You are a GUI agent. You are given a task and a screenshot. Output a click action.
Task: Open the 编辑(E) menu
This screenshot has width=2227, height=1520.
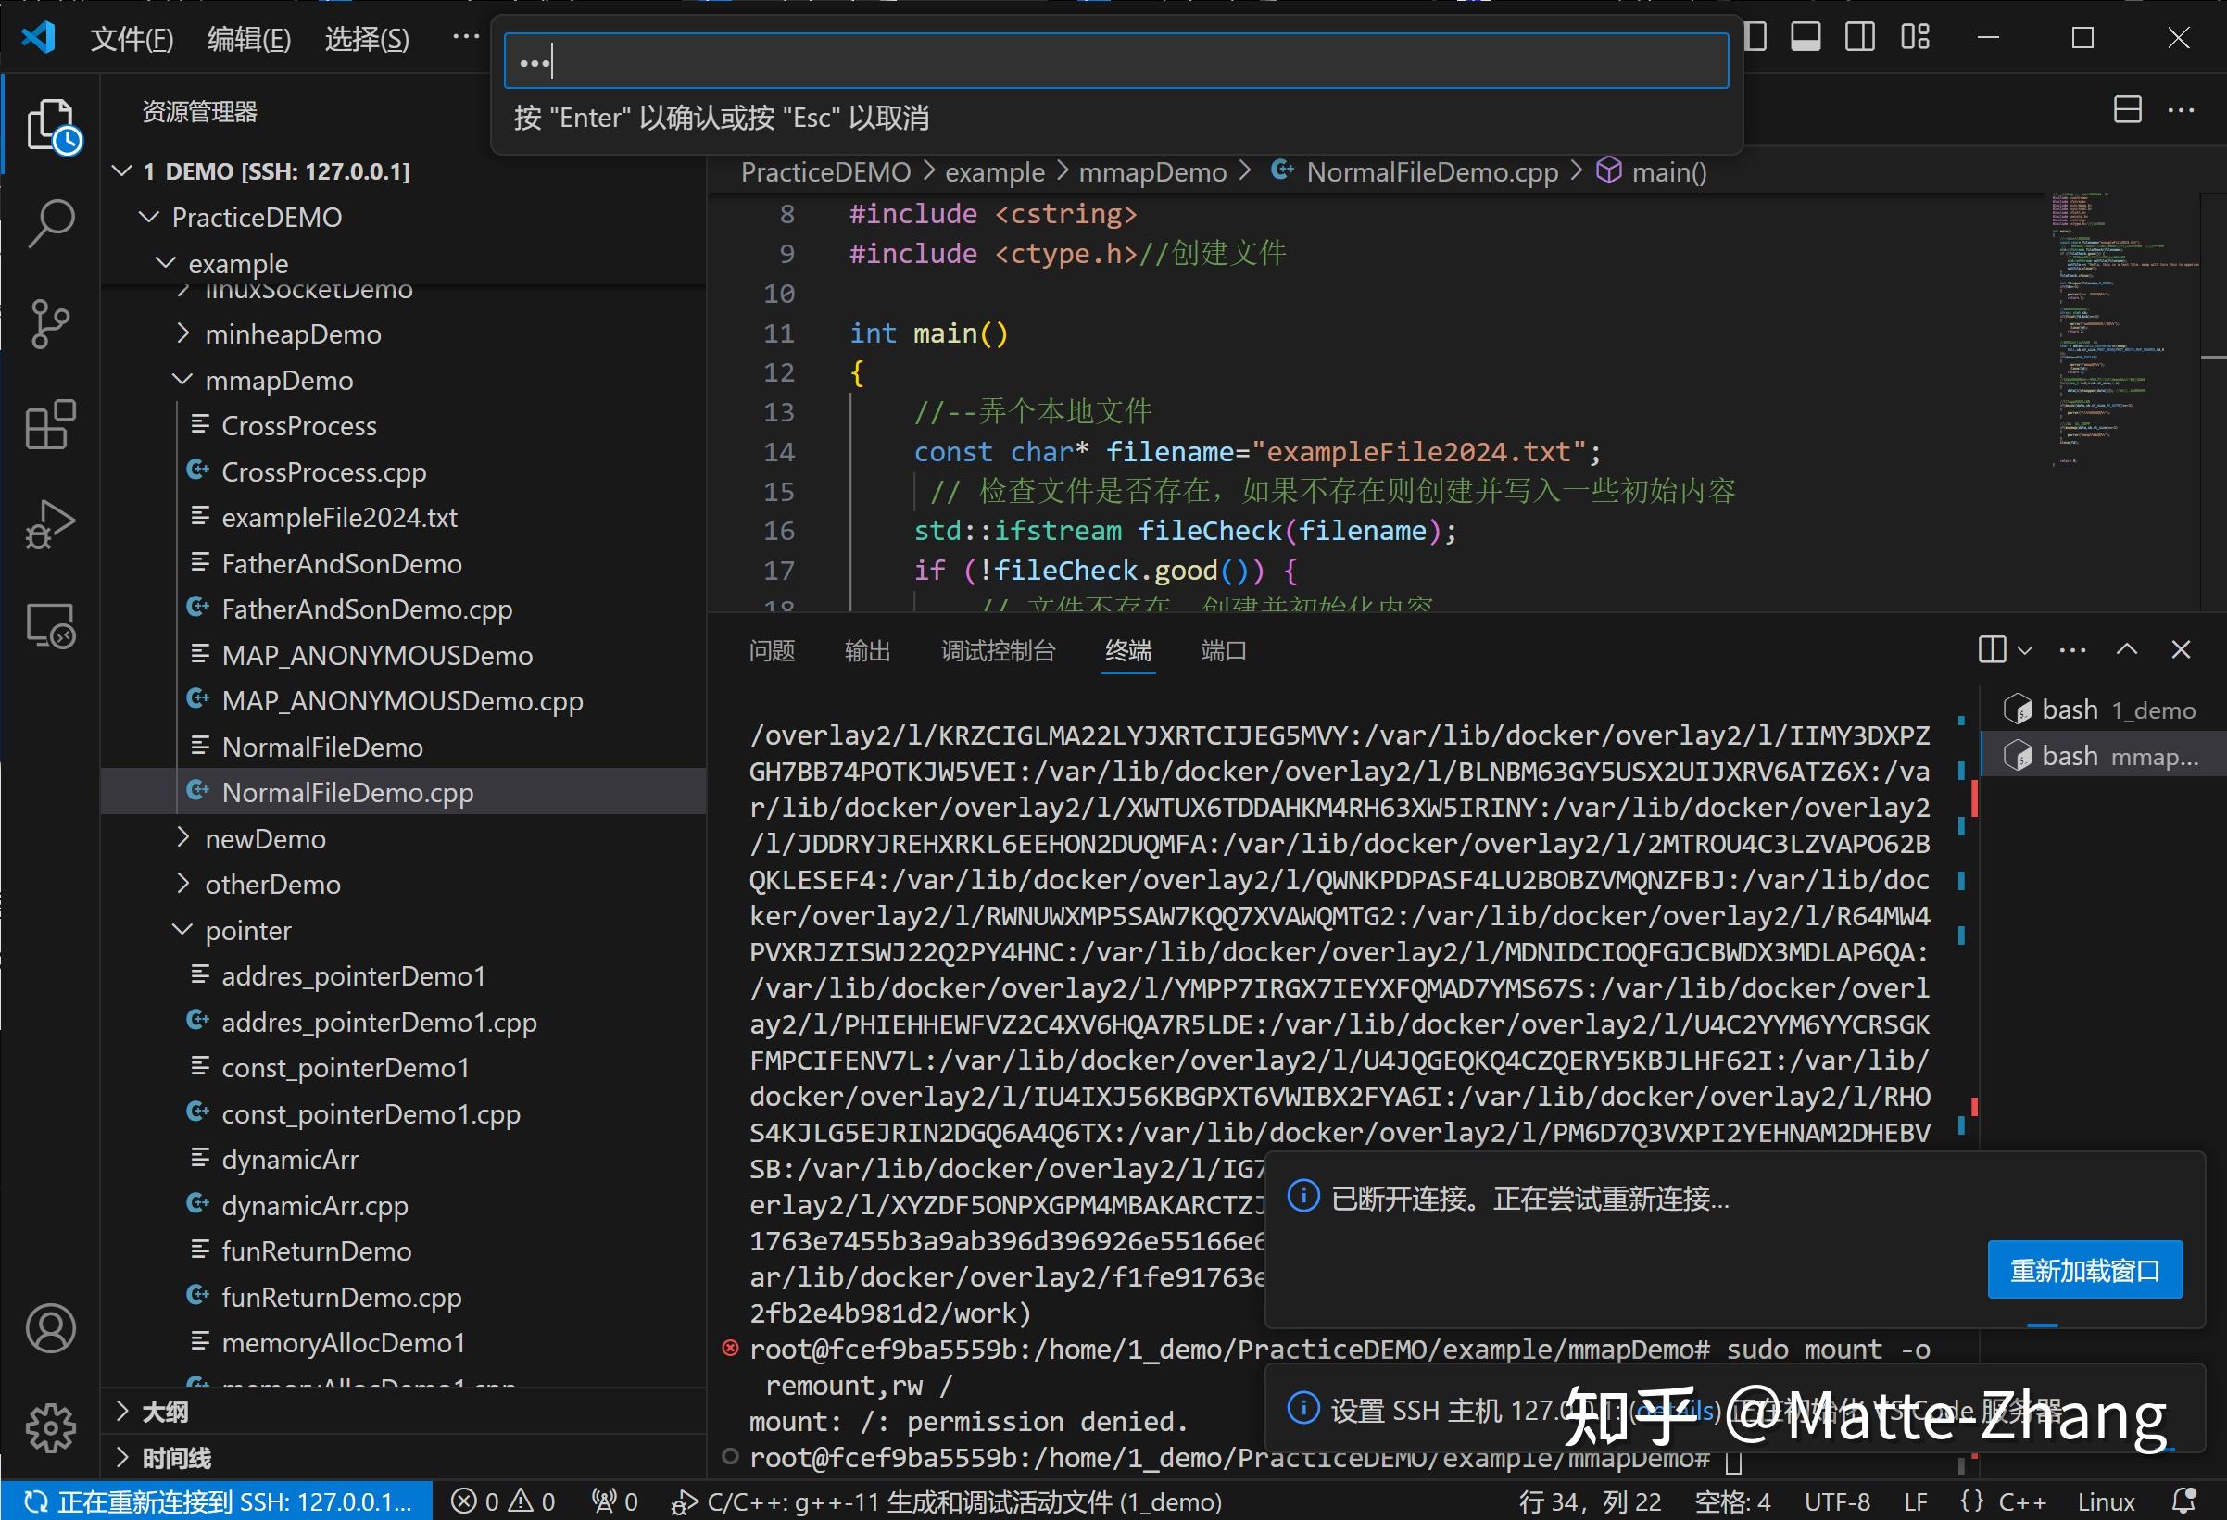pyautogui.click(x=248, y=39)
